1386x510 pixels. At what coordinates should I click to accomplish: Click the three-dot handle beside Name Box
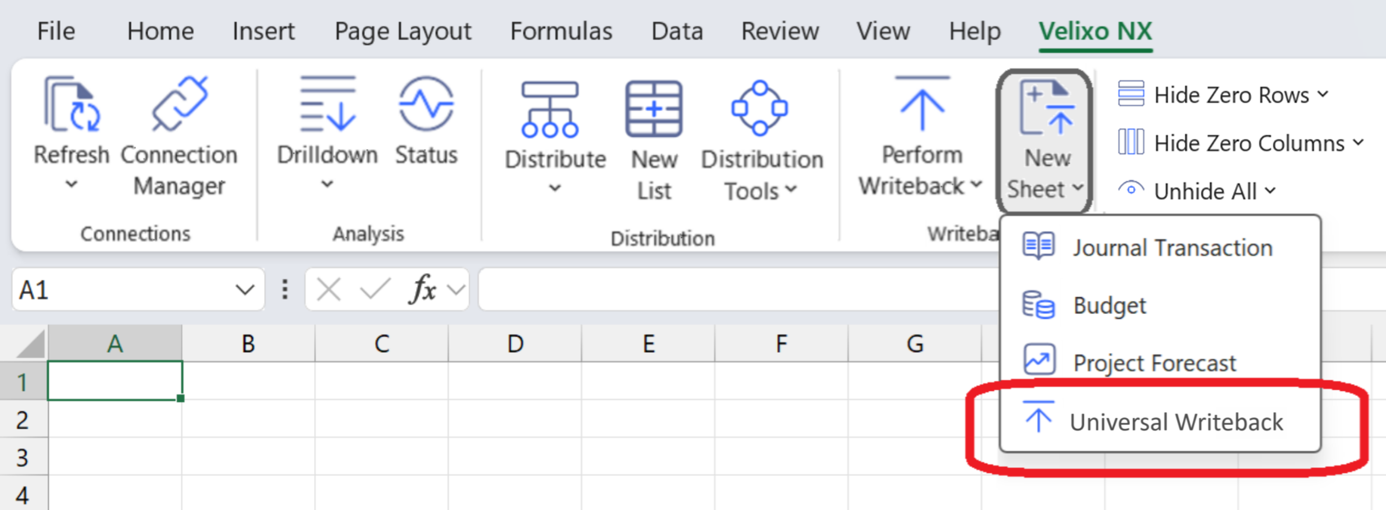(x=285, y=289)
